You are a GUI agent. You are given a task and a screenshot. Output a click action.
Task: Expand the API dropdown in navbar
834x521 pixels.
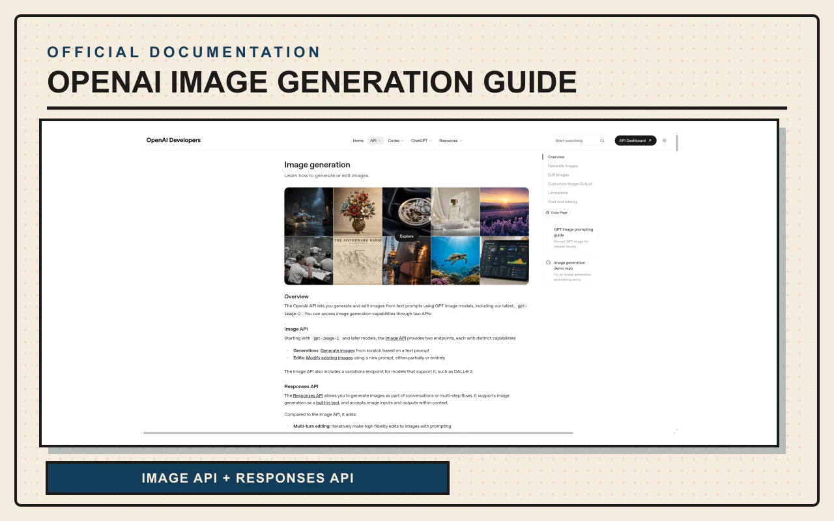(376, 141)
